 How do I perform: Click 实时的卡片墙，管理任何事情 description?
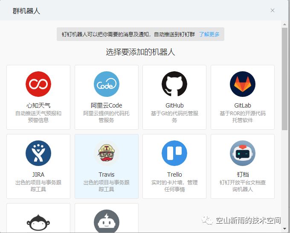pos(174,186)
